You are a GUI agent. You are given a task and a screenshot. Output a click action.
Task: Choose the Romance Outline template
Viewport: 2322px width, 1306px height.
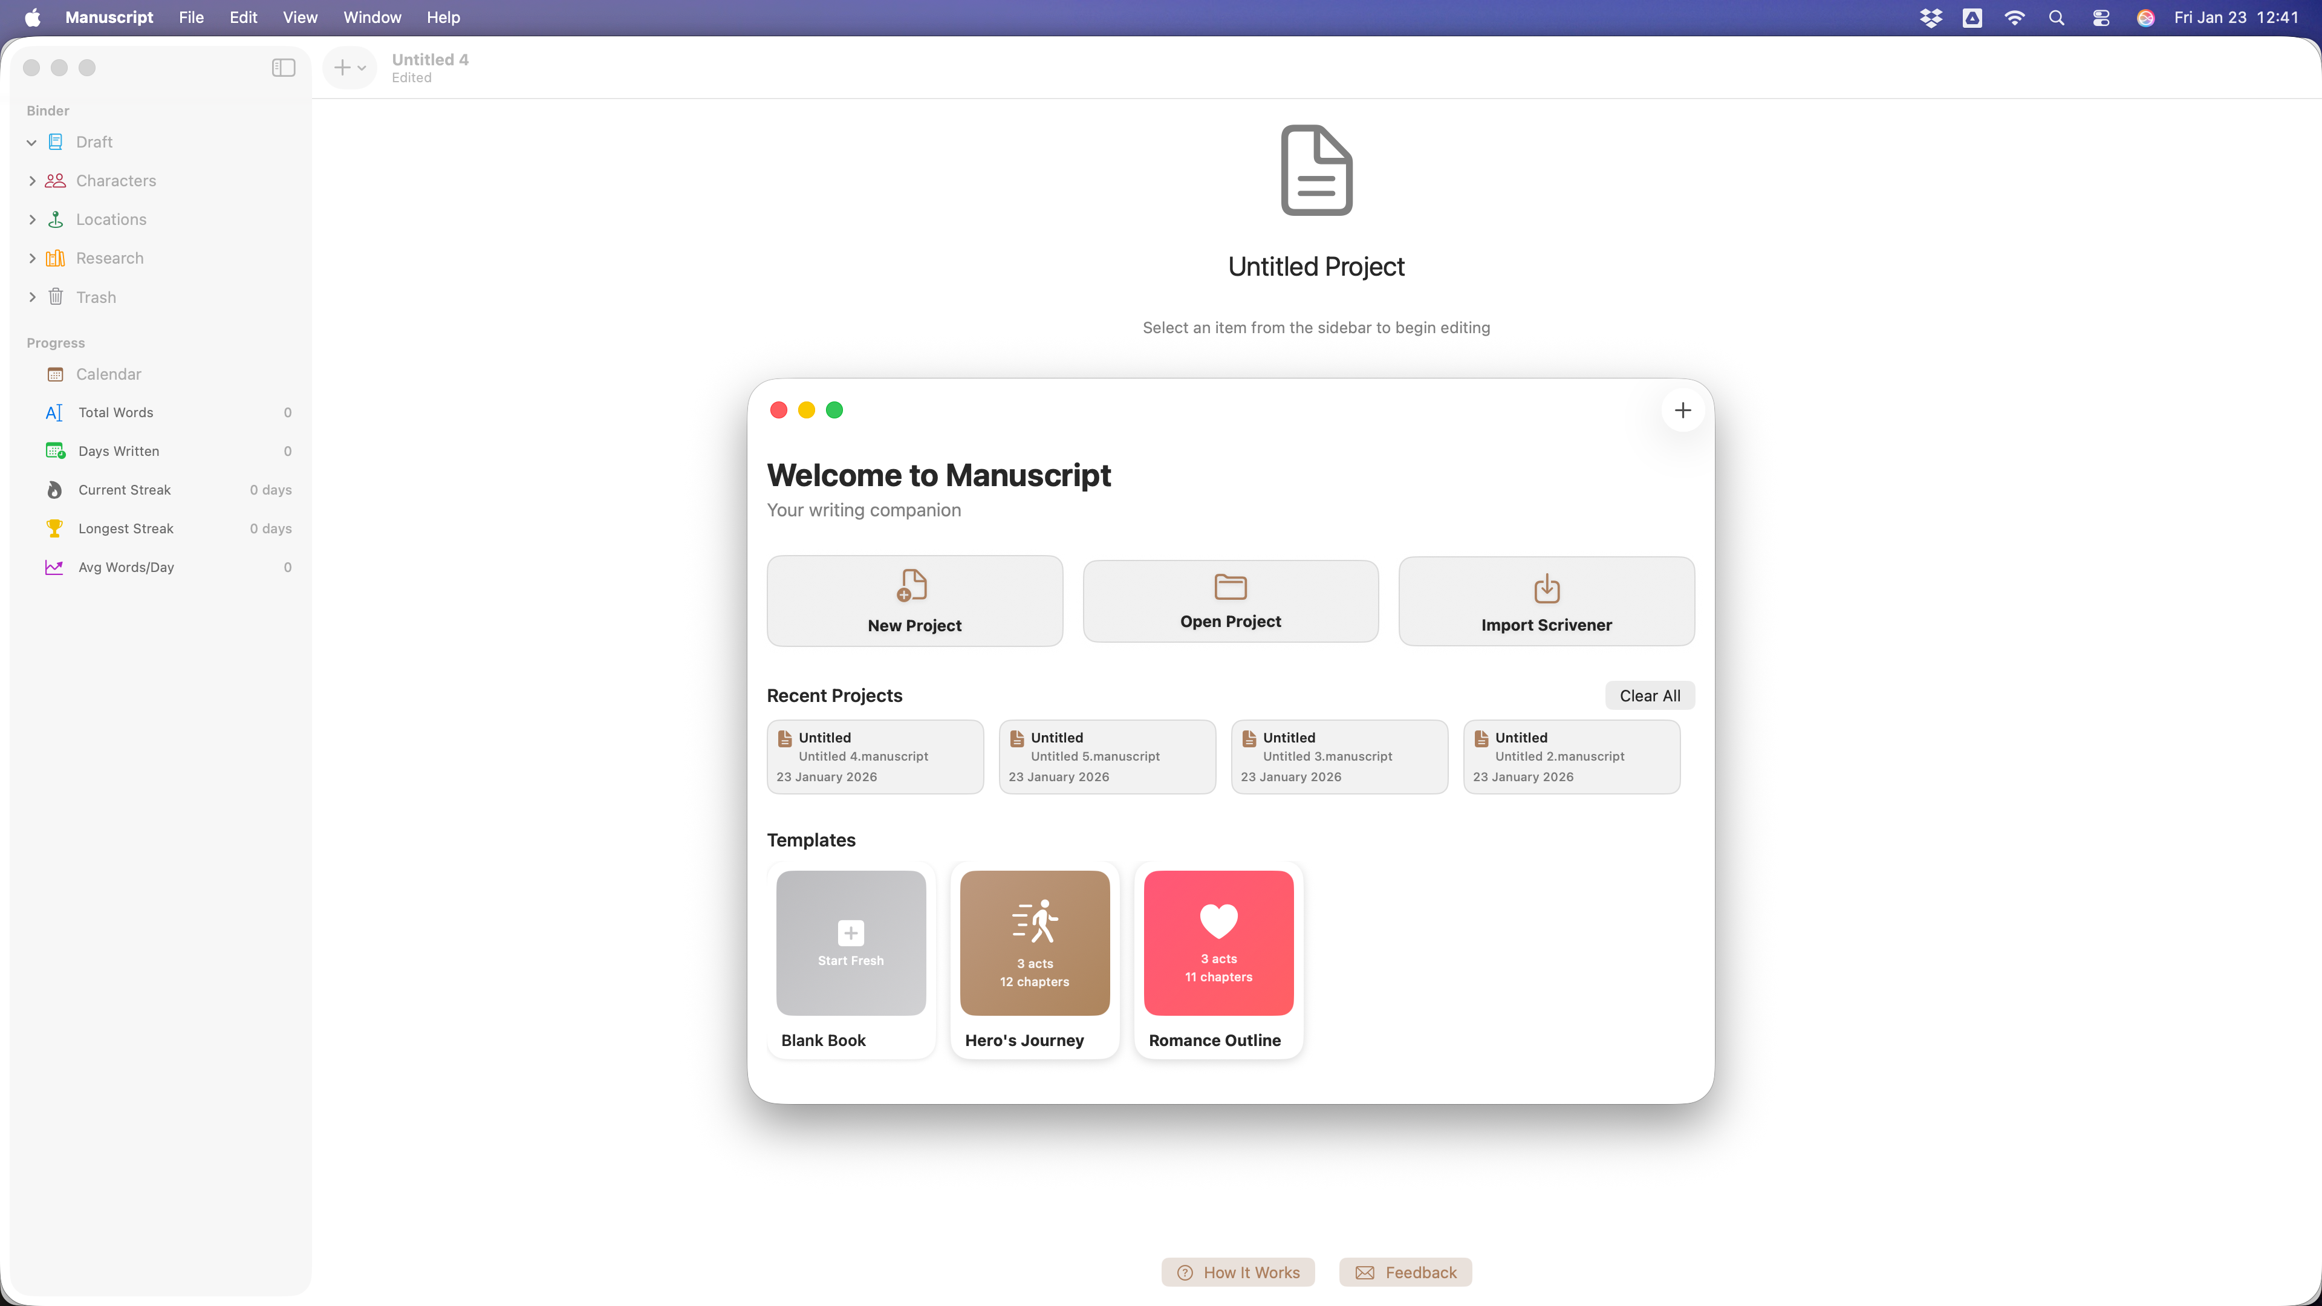pyautogui.click(x=1218, y=959)
